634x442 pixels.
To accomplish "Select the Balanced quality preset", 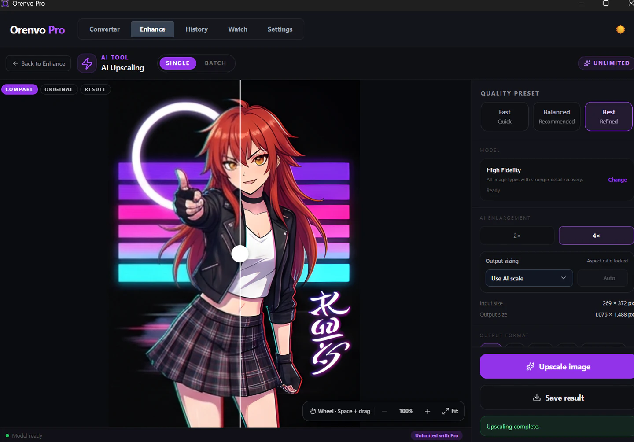I will click(557, 117).
